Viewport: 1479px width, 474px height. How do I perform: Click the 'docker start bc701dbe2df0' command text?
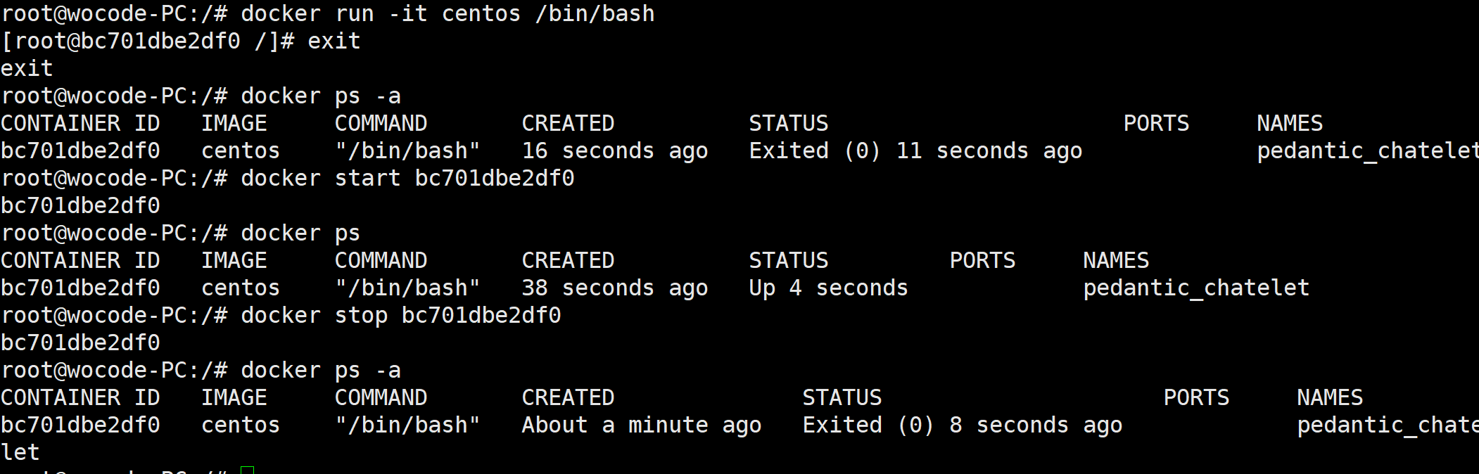tap(407, 178)
